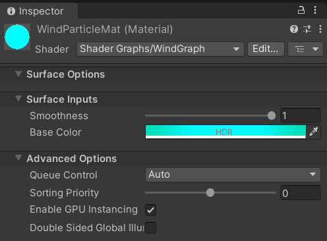Collapse the Surface Options section
This screenshot has height=241, width=327.
click(18, 74)
